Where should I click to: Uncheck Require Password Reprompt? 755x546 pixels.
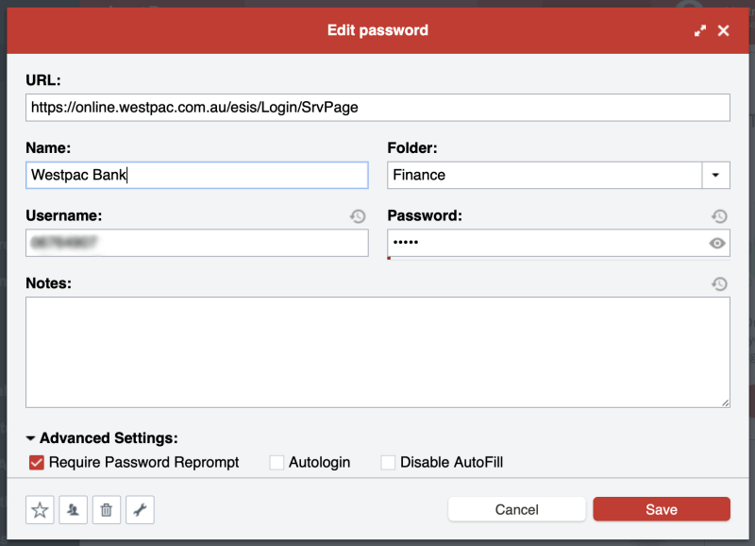tap(37, 463)
